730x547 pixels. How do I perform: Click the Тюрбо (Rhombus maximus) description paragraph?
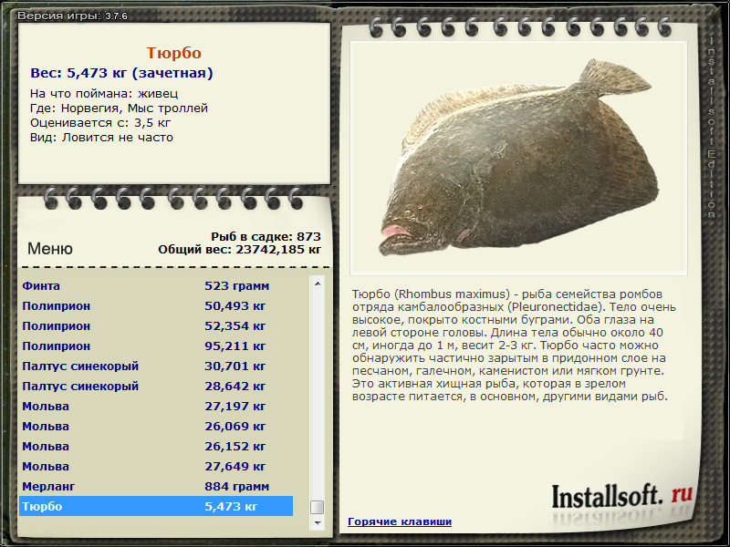click(x=514, y=346)
